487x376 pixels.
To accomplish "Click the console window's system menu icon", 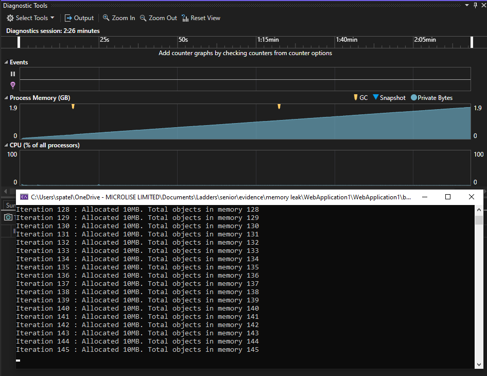I will 24,197.
